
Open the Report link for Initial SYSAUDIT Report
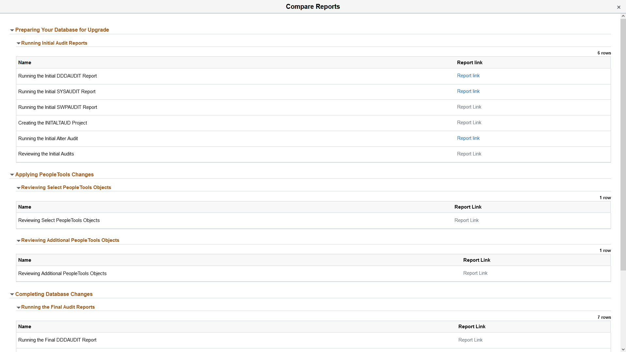pyautogui.click(x=468, y=91)
